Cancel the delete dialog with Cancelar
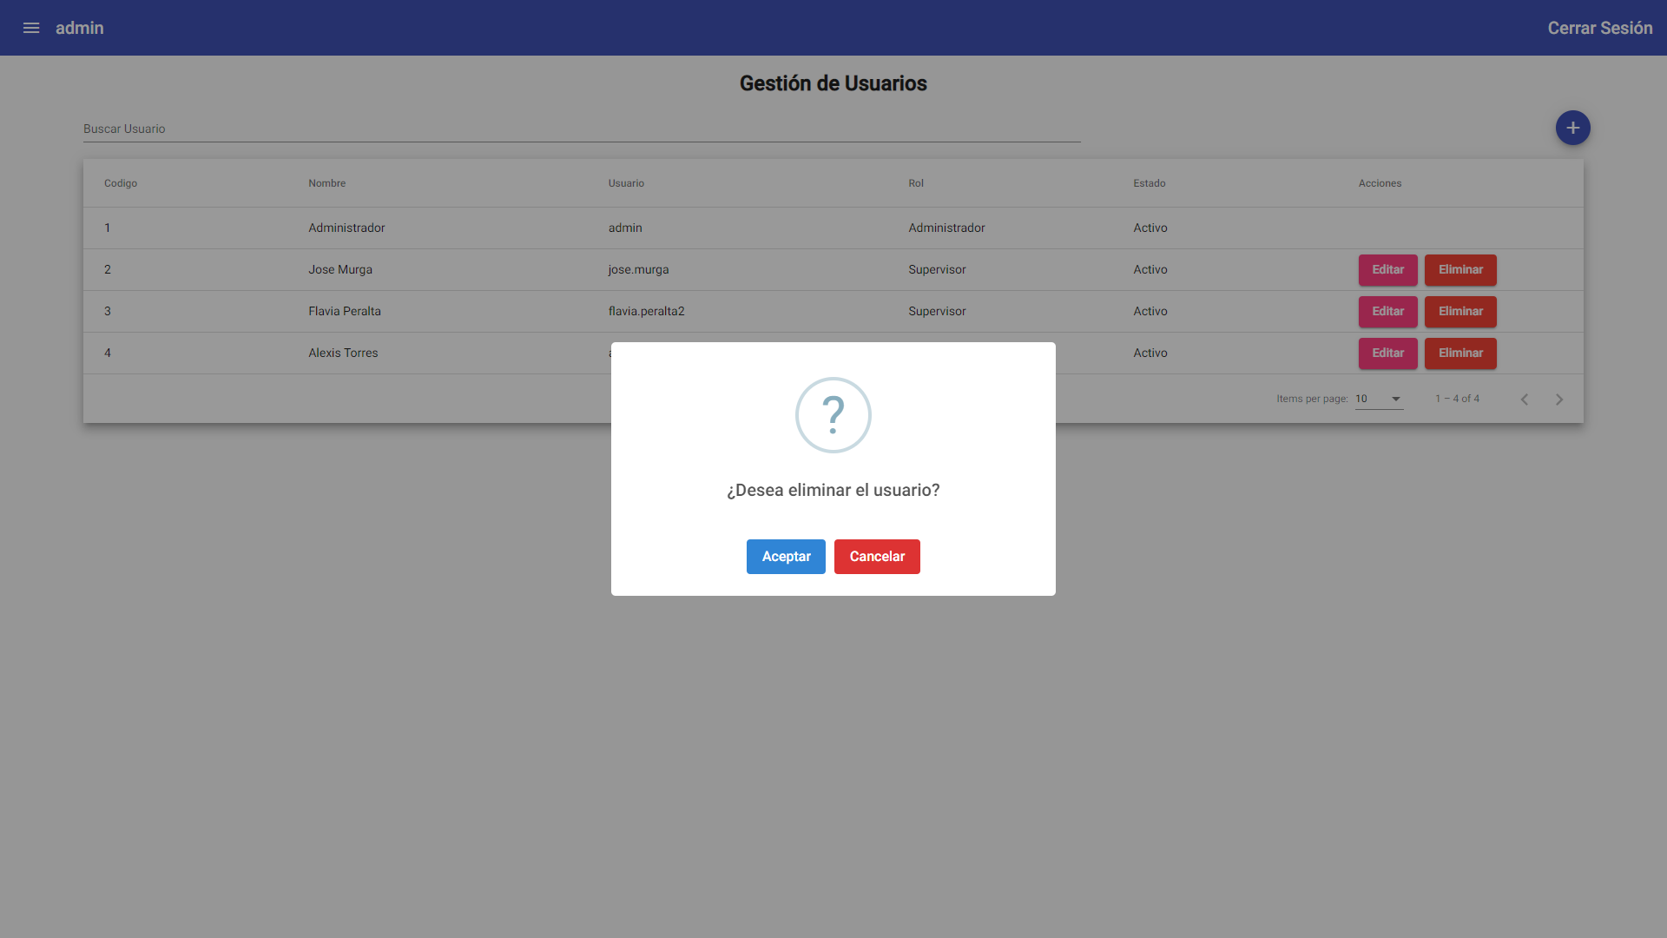 click(877, 556)
